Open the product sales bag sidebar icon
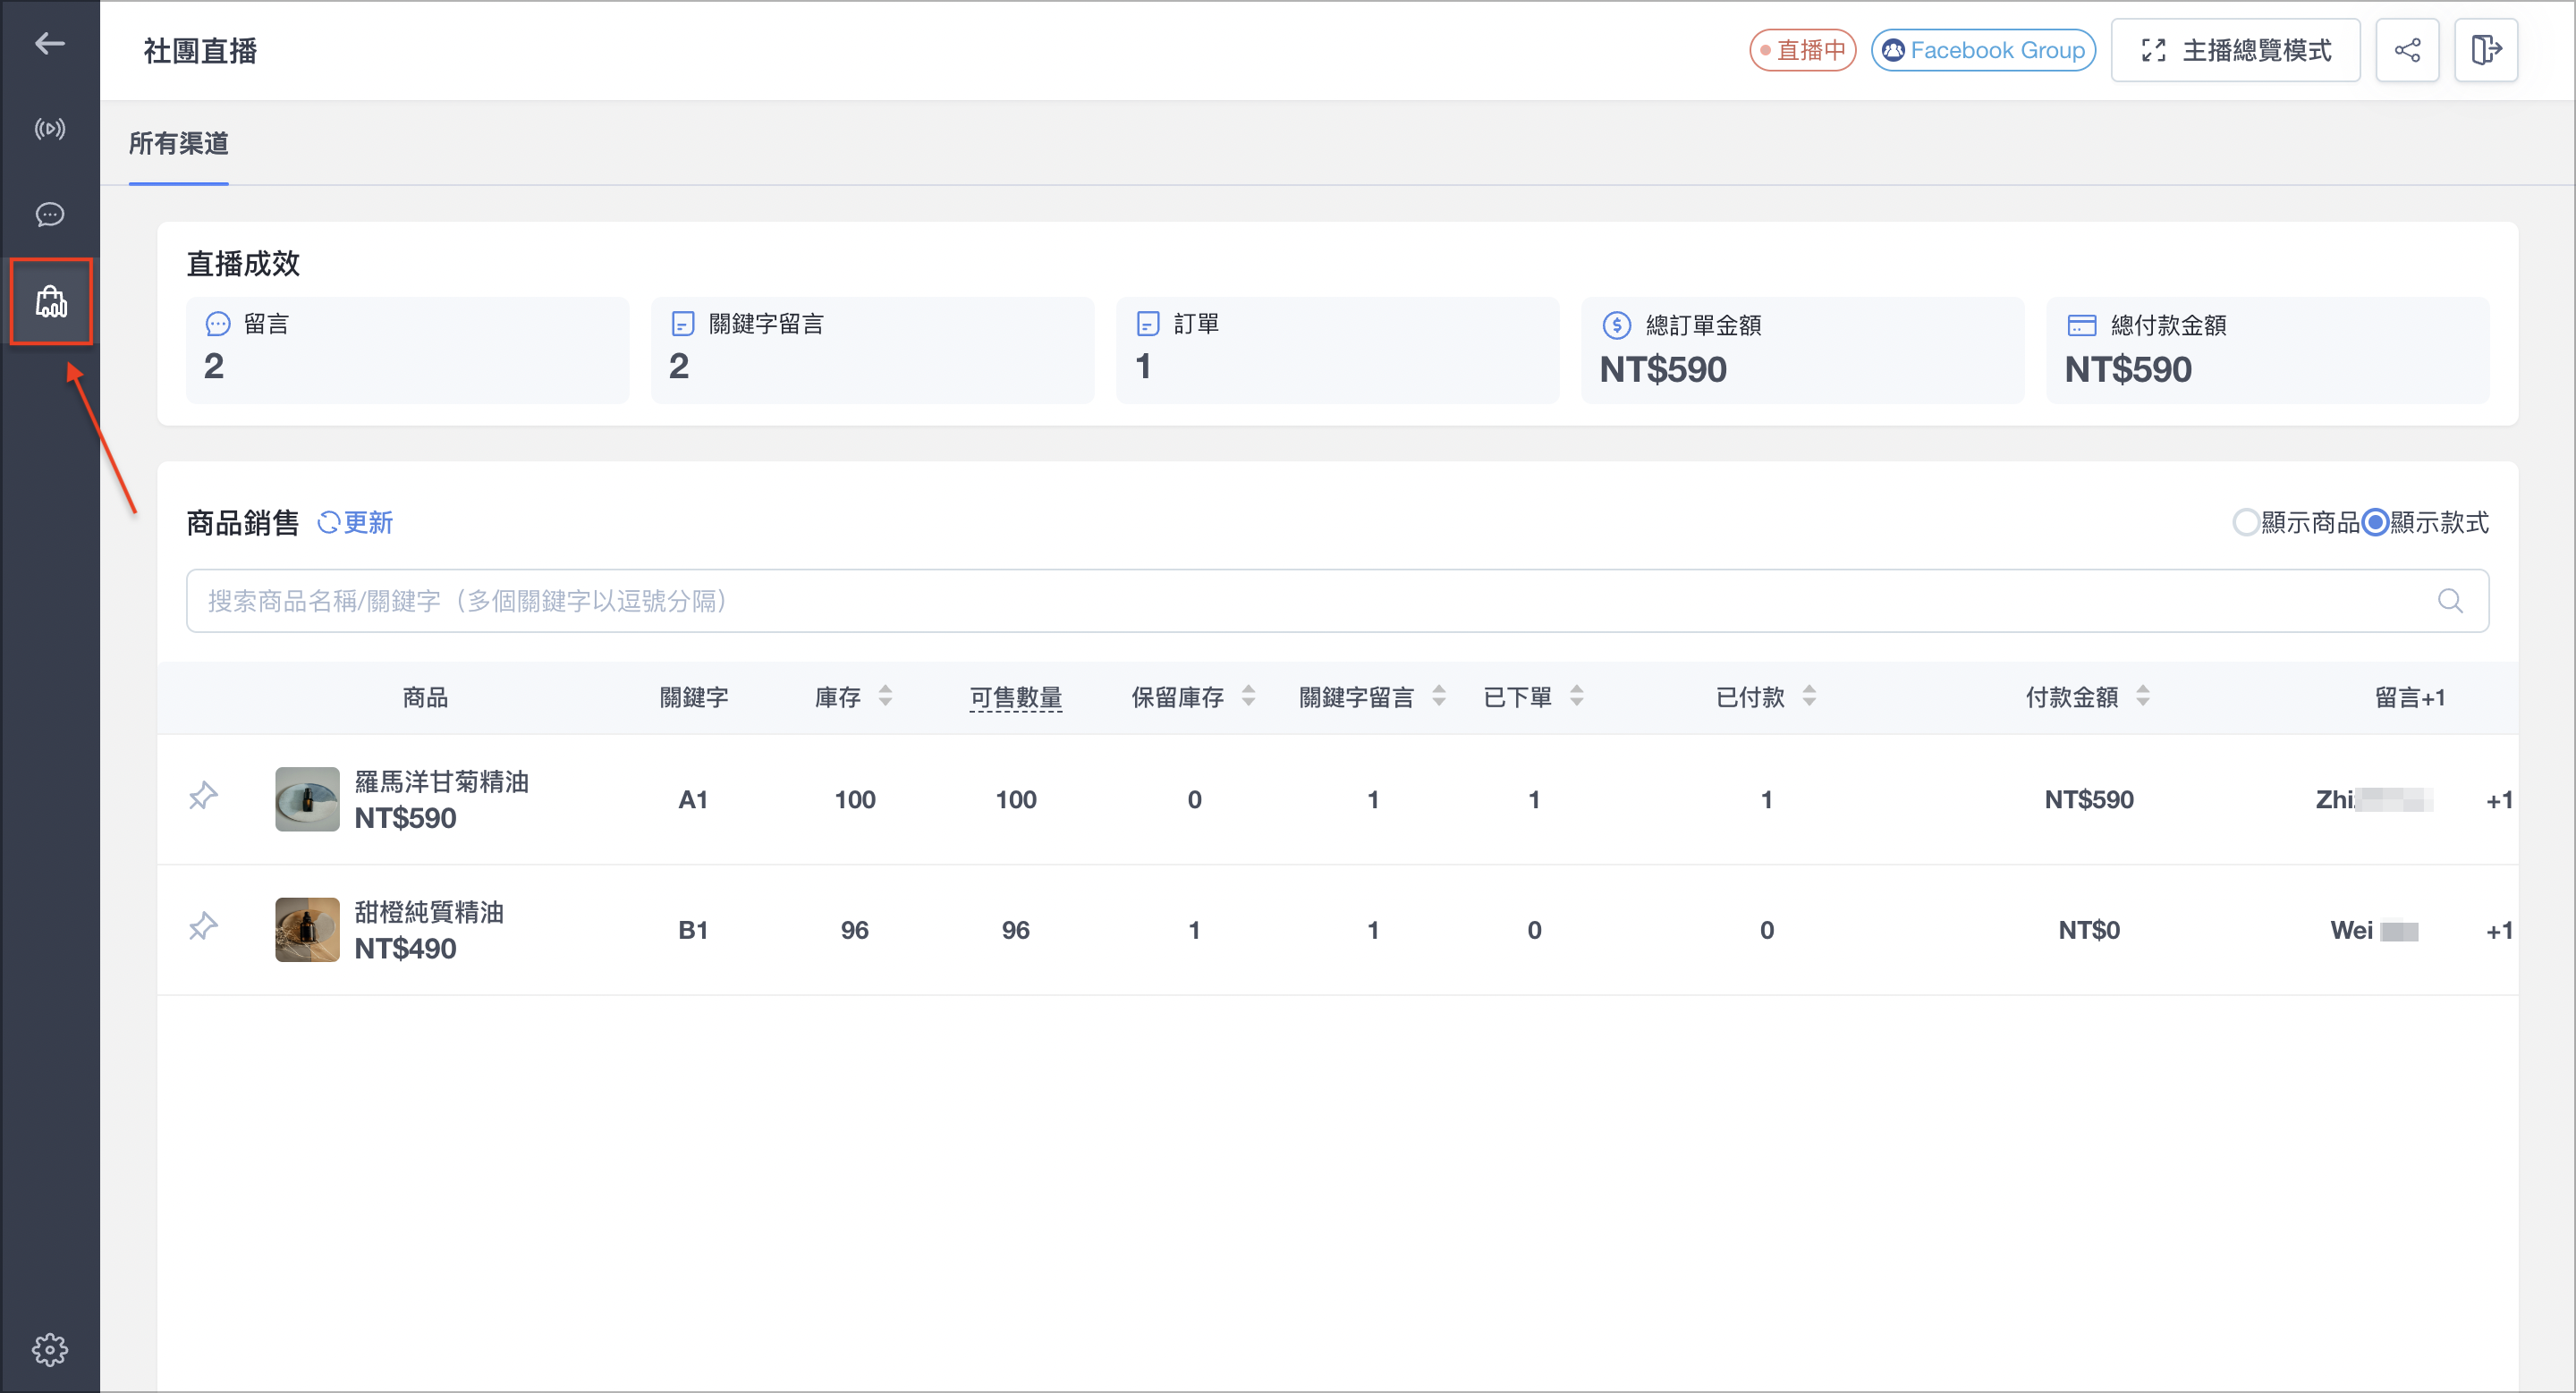 (51, 300)
